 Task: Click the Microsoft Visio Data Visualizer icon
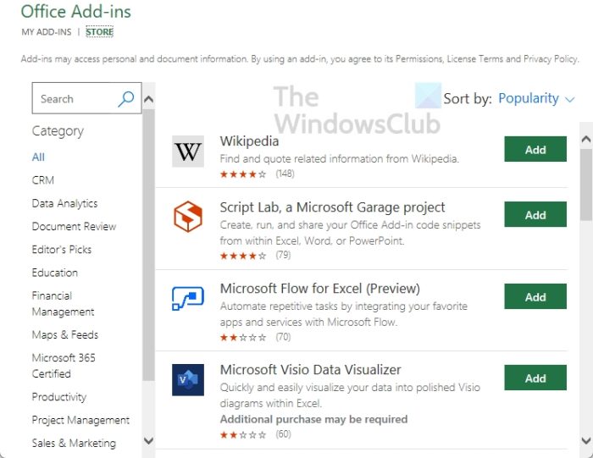(188, 379)
